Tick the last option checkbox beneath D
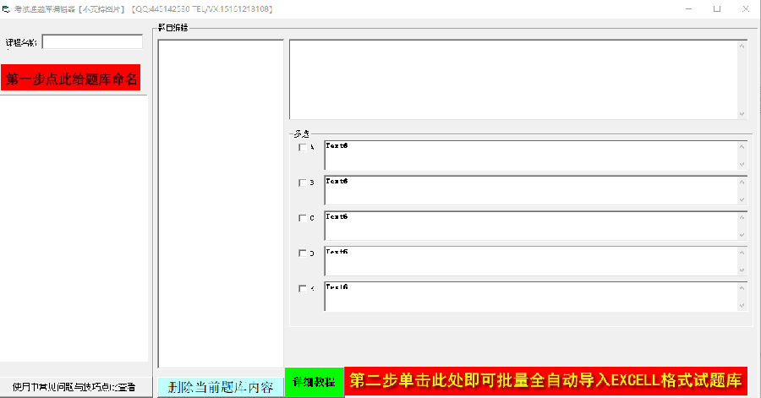The width and height of the screenshot is (761, 398). point(303,288)
